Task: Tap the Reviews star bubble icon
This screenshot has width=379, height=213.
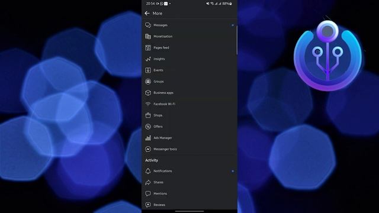Action: tap(148, 205)
